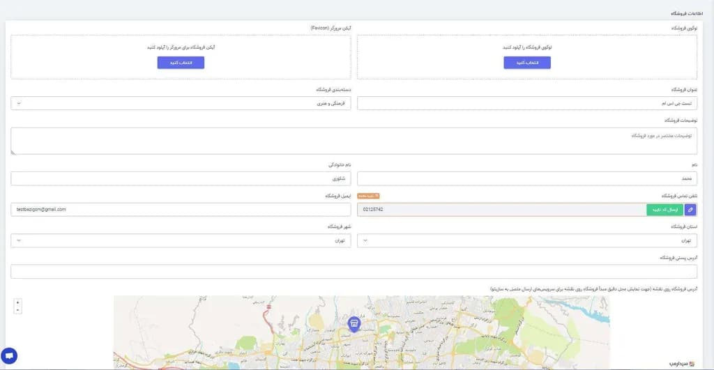Zoom in on the map with plus button

(17, 303)
